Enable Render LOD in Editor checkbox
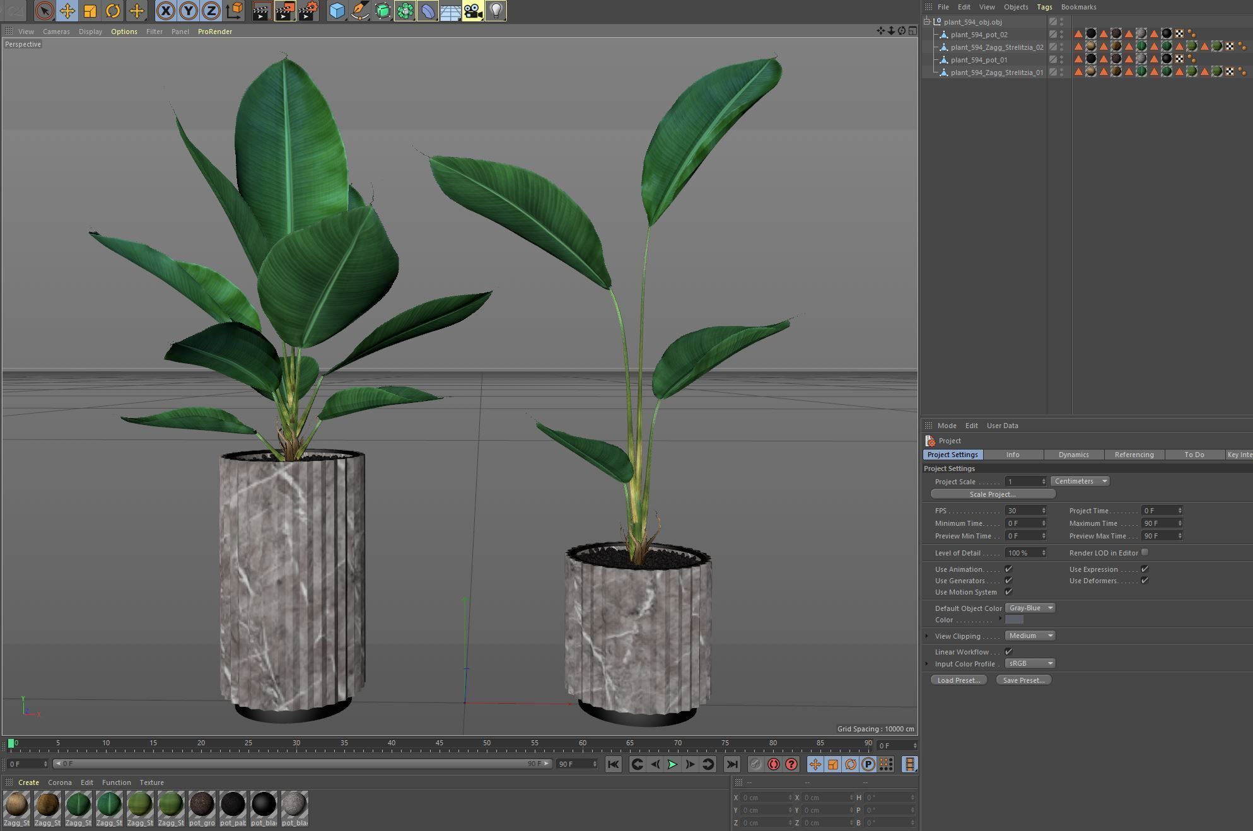This screenshot has height=831, width=1253. pyautogui.click(x=1145, y=552)
